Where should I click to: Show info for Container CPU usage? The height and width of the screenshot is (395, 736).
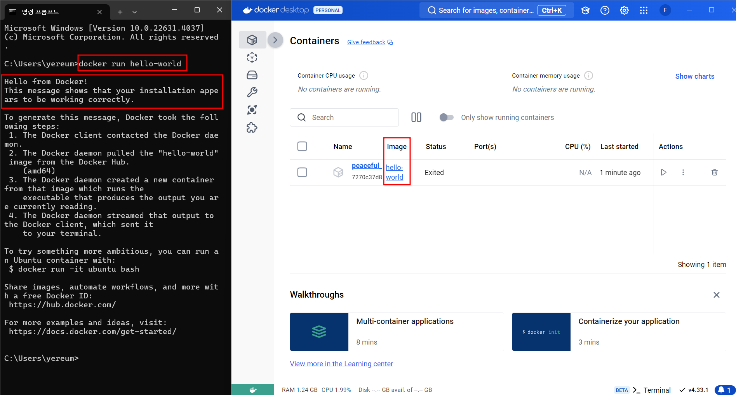364,75
